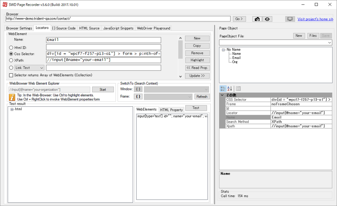Viewport: 337px width, 206px height.
Task: Click the Read Prop button
Action: (197, 67)
